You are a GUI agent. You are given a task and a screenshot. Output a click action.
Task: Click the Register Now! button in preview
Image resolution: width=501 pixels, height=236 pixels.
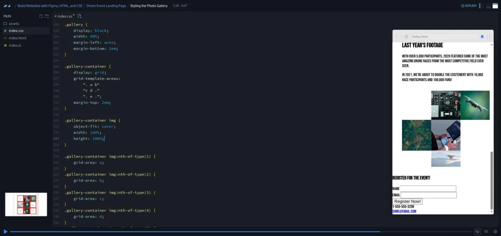407,201
